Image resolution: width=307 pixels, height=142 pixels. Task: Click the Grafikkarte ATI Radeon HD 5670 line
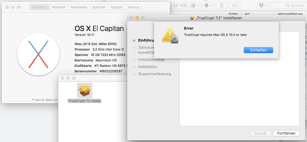point(101,66)
